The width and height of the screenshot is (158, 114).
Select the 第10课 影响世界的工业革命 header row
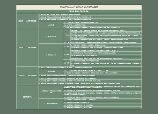pyautogui.click(x=79, y=11)
